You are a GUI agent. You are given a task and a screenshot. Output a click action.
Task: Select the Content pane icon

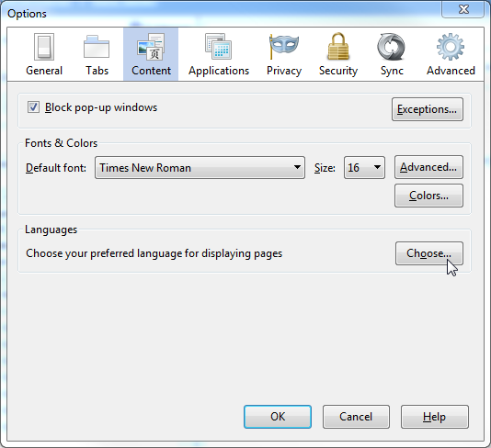151,54
